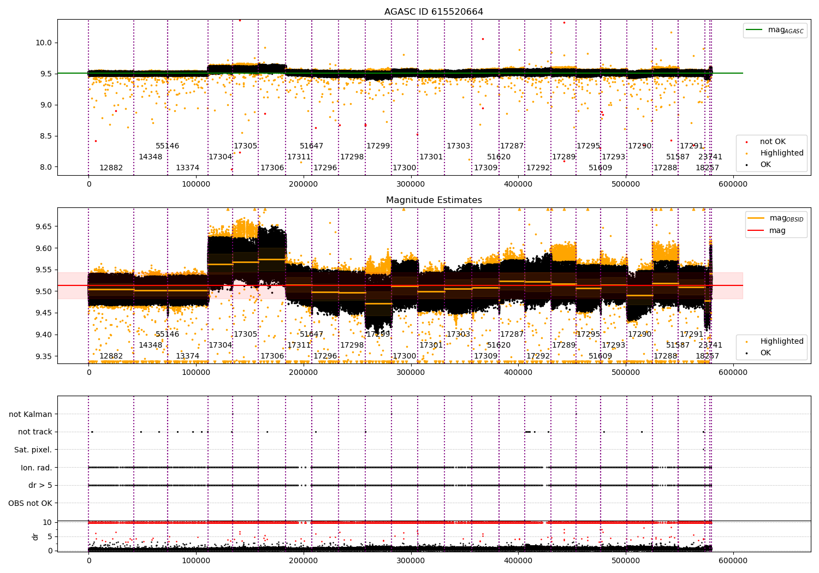Click obsid label '51587' in middle plot
This screenshot has width=819, height=573.
pyautogui.click(x=678, y=345)
